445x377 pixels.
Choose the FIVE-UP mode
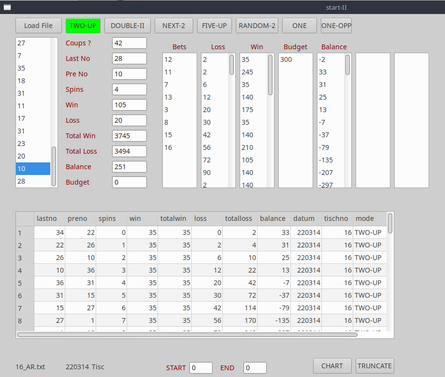[215, 26]
